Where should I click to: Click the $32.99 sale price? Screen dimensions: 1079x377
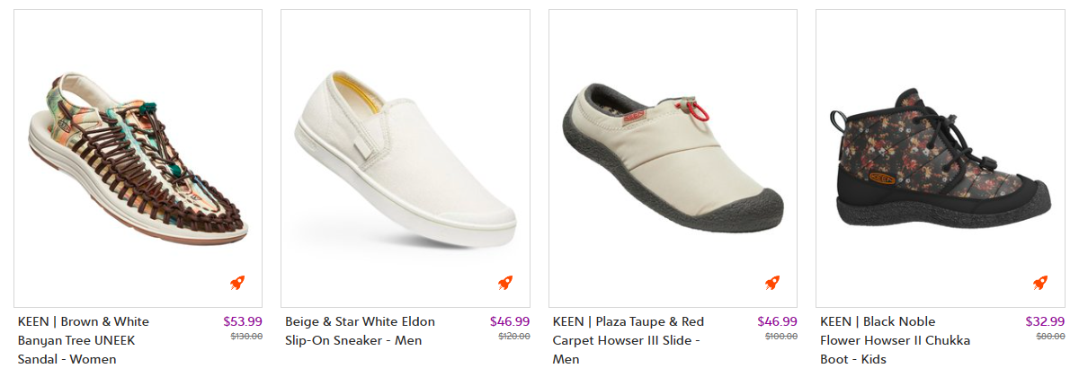(1045, 321)
